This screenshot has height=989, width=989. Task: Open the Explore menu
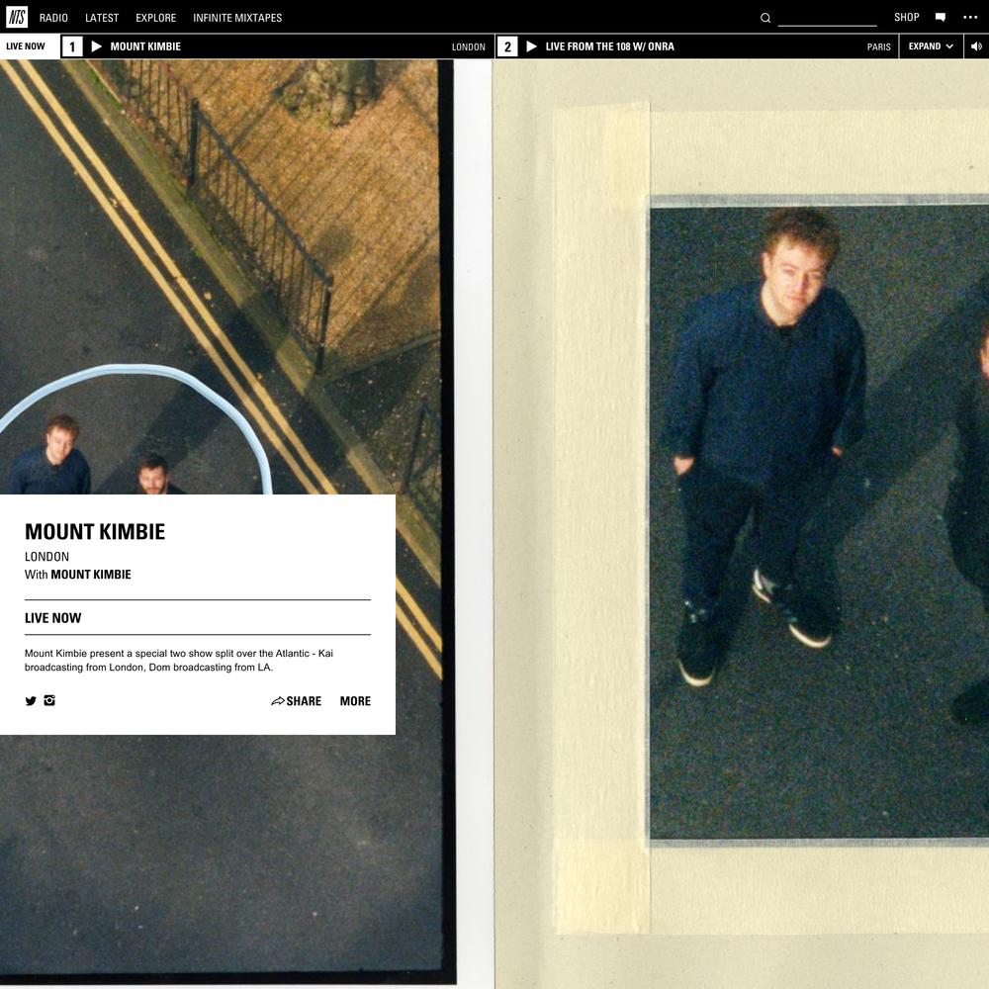[155, 18]
